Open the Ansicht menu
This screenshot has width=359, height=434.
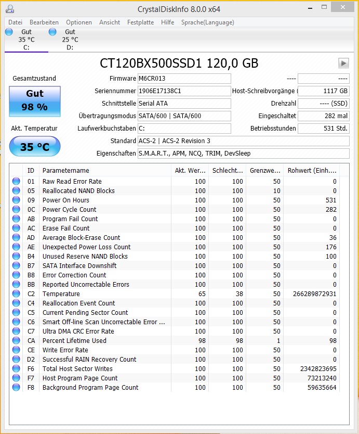click(110, 22)
